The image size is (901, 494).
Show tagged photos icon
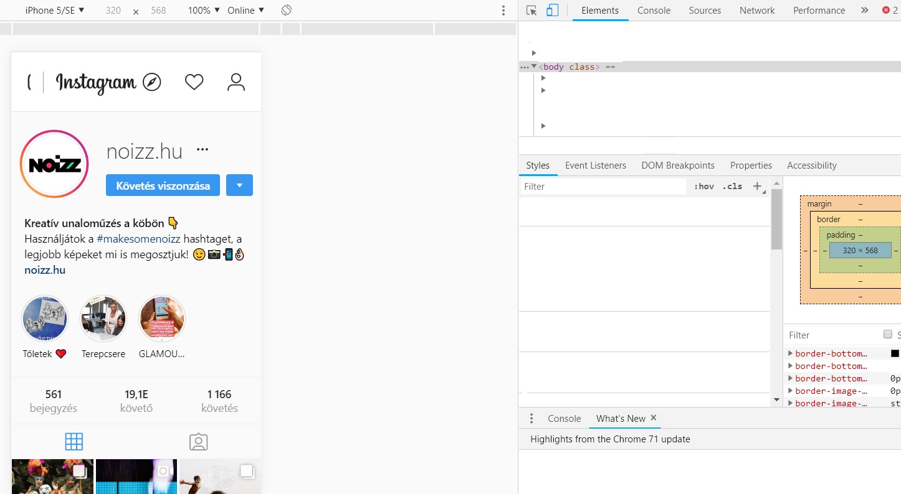pos(198,442)
